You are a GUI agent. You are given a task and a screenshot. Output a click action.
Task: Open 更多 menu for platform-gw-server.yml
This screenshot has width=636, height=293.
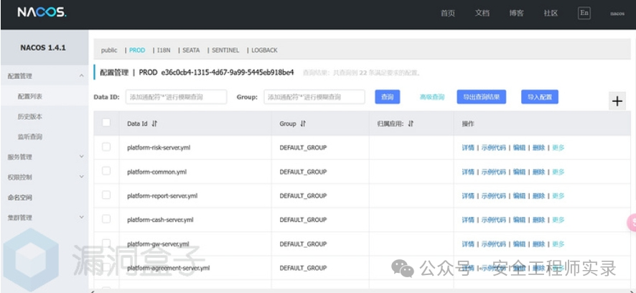(x=558, y=244)
